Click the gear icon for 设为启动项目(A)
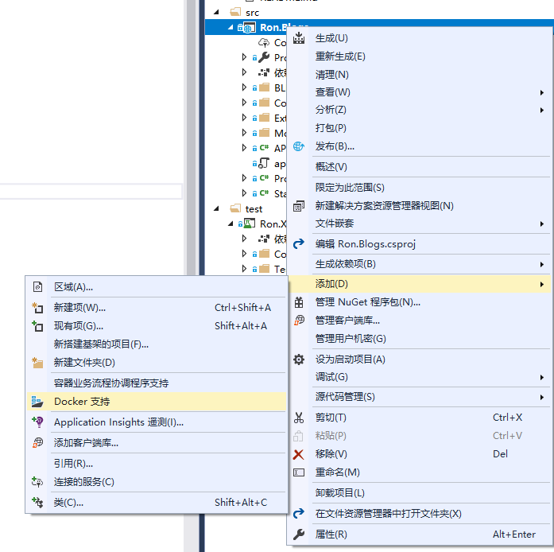554x552 pixels. tap(299, 360)
